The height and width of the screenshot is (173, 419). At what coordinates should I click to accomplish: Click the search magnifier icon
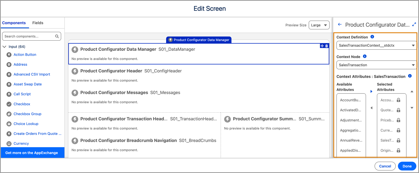[x=57, y=36]
